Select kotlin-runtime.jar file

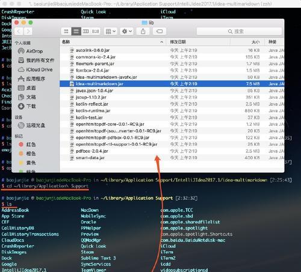[172, 110]
